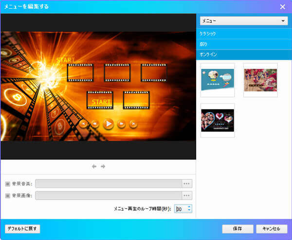Expand the クラシック template category
This screenshot has height=240, width=292.
244,34
